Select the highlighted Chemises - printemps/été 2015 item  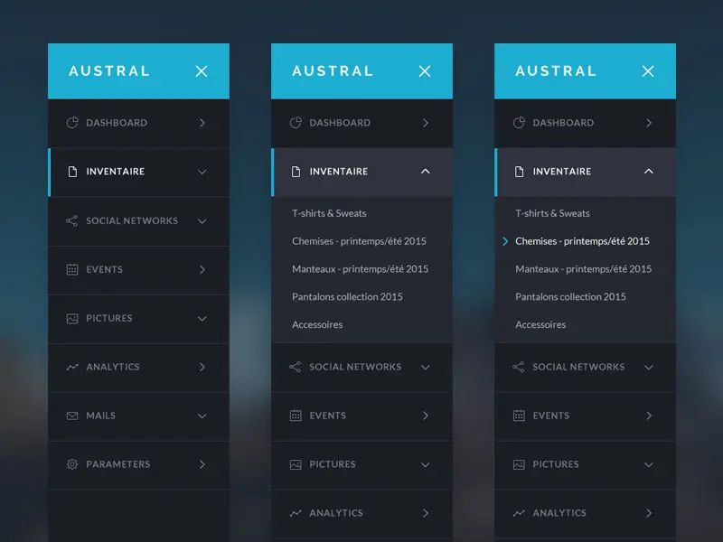tap(582, 241)
